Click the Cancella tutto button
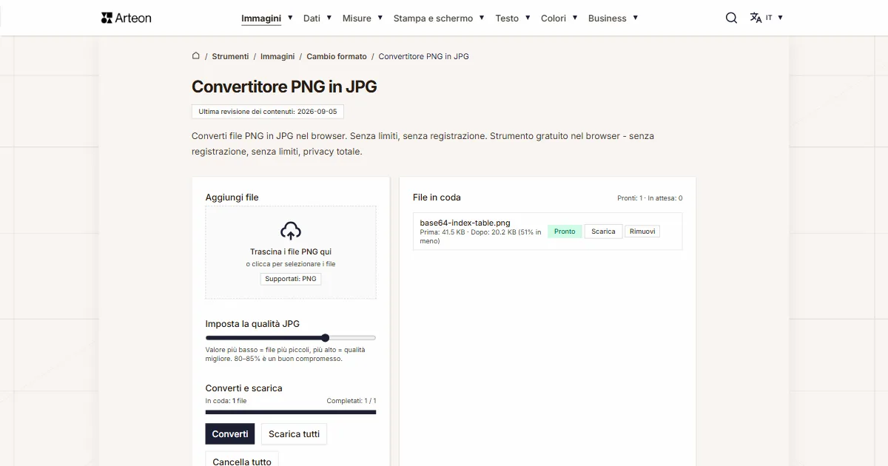888x466 pixels. pos(242,461)
